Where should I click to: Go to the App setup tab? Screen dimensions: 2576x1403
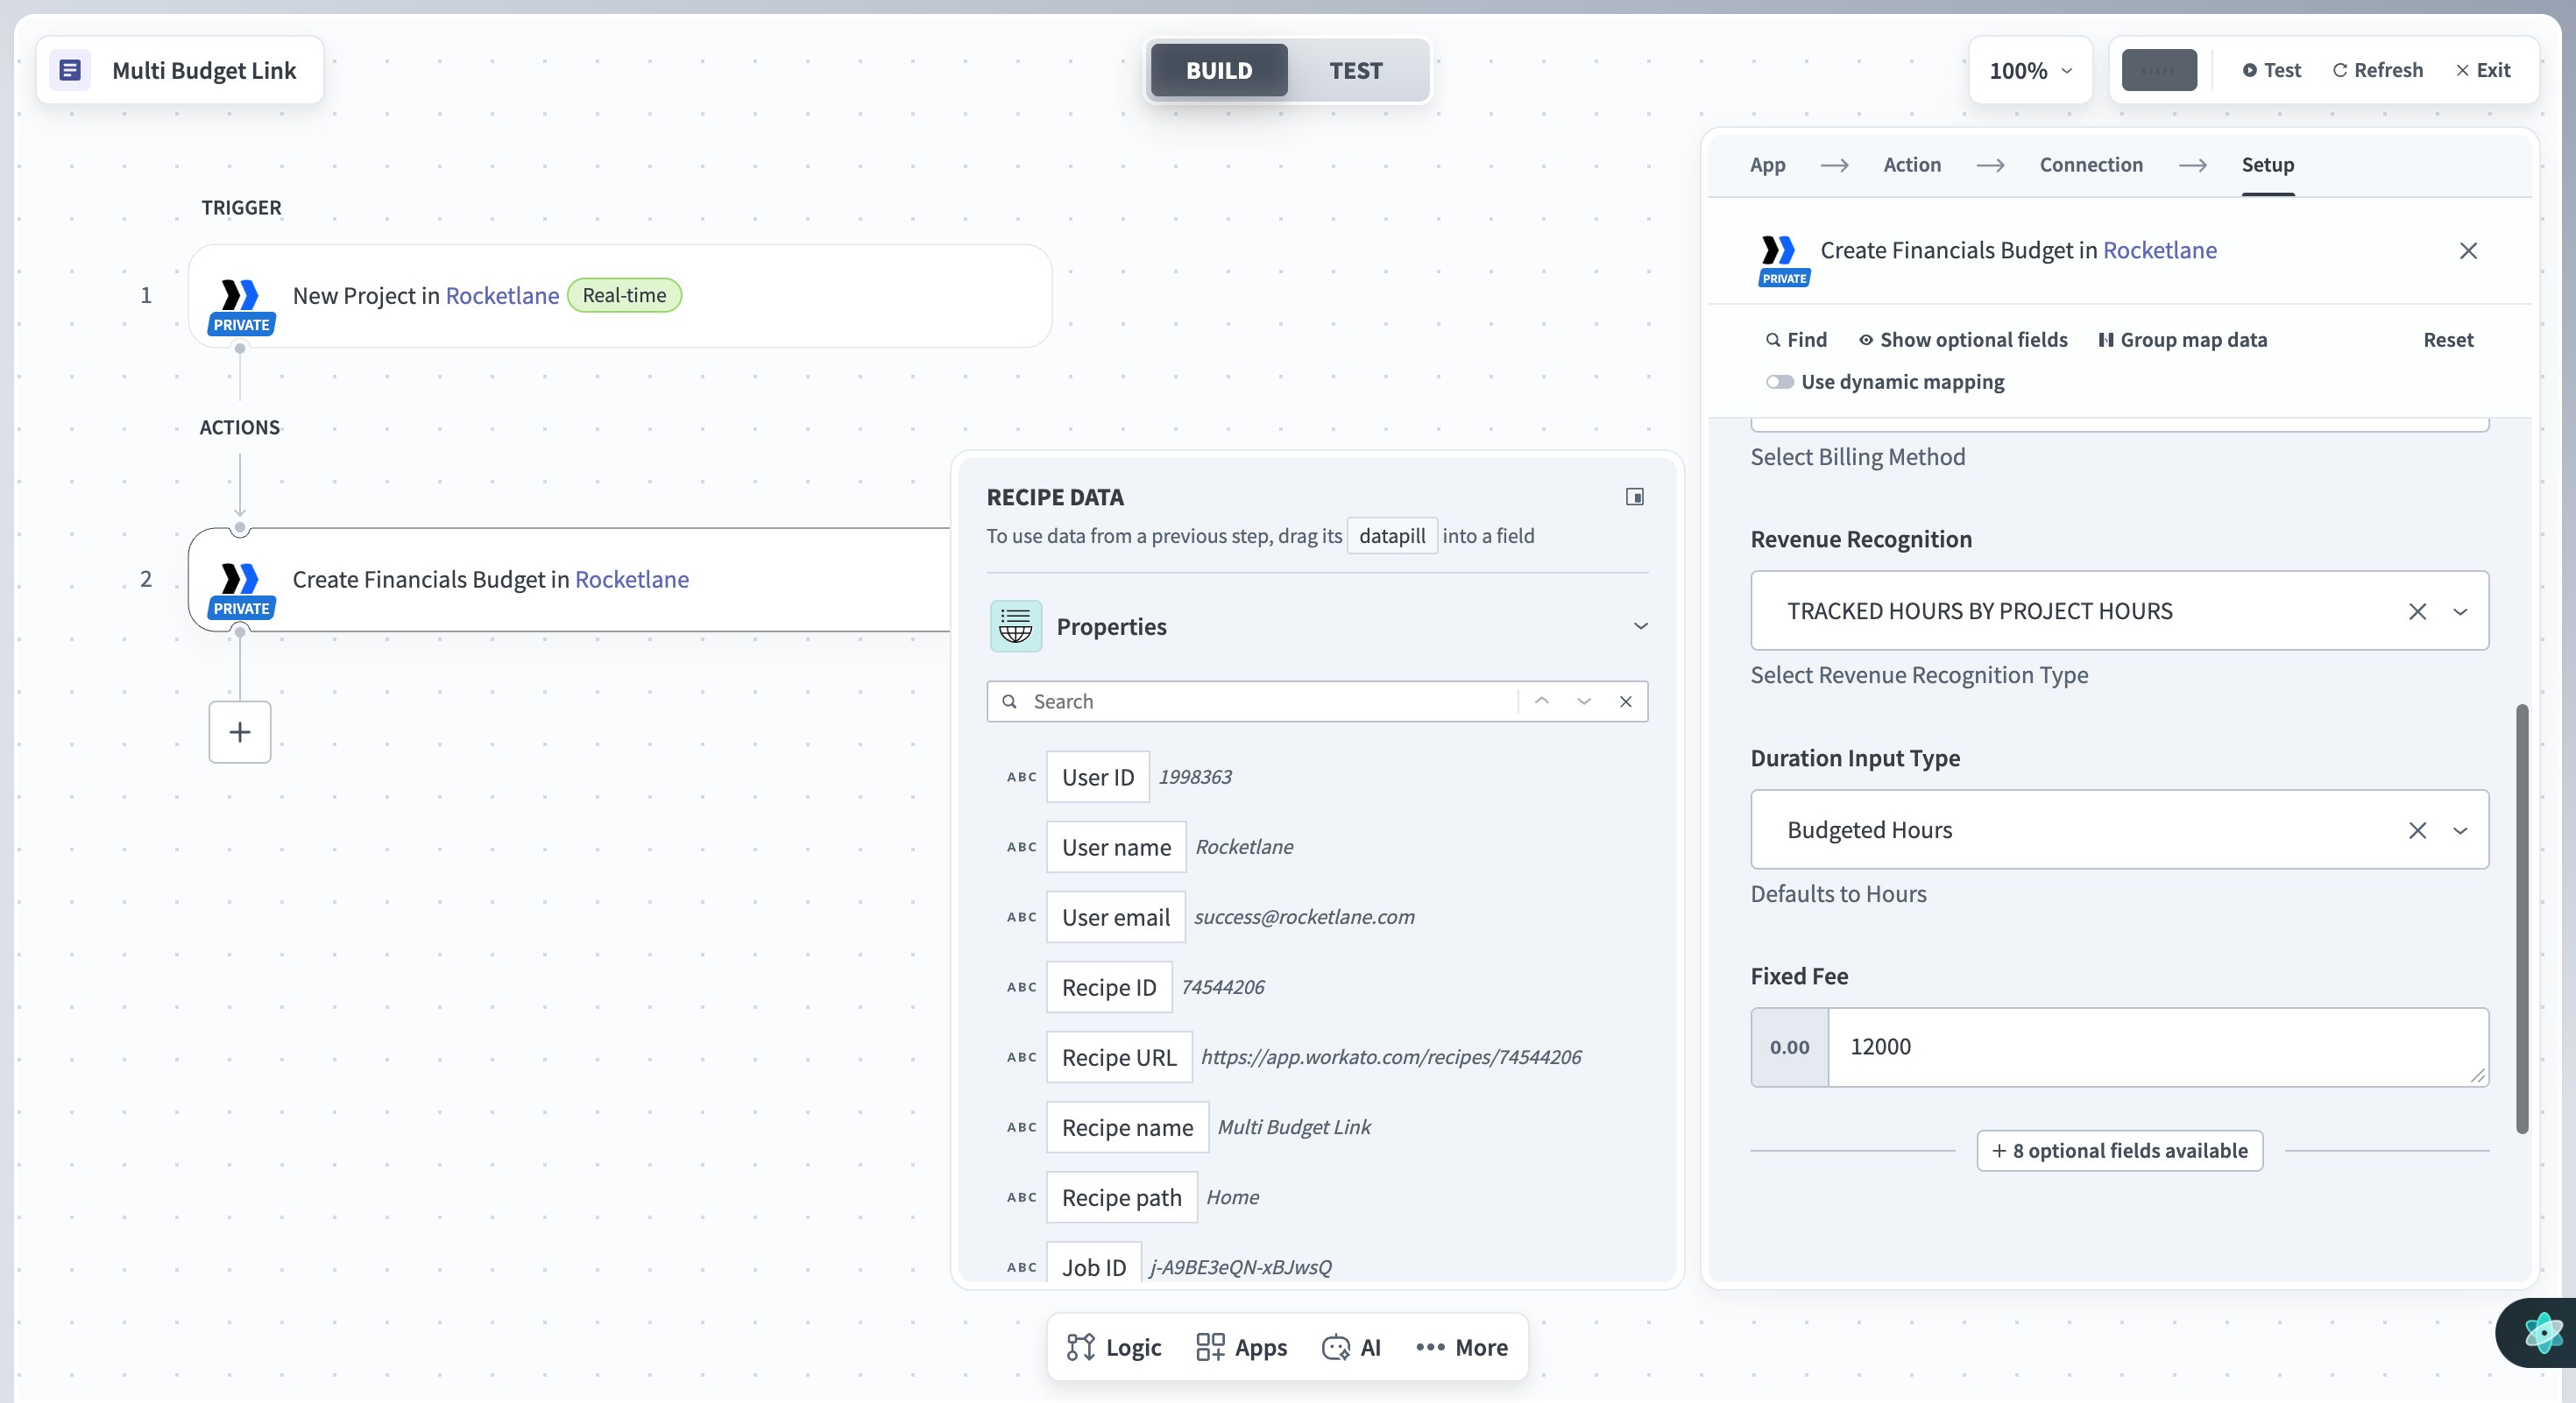1767,165
